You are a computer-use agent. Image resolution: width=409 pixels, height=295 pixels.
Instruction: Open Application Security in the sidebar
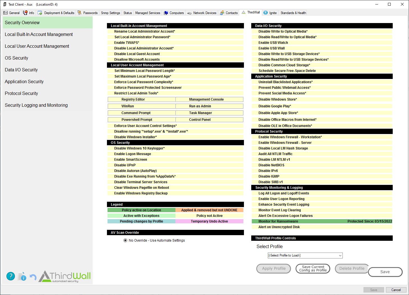pos(48,81)
